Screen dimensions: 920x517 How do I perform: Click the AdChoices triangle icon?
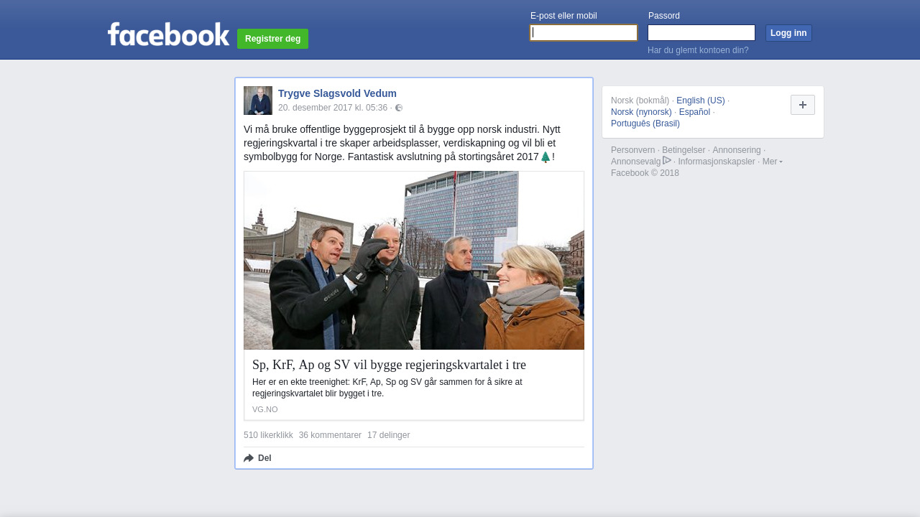(667, 161)
